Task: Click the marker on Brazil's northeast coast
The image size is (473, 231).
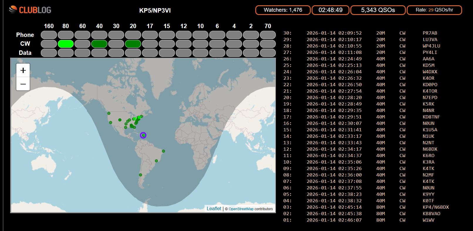Action: coord(163,151)
